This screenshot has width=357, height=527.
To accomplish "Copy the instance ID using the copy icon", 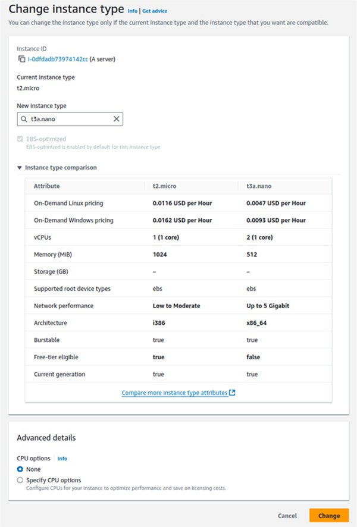I will point(22,59).
